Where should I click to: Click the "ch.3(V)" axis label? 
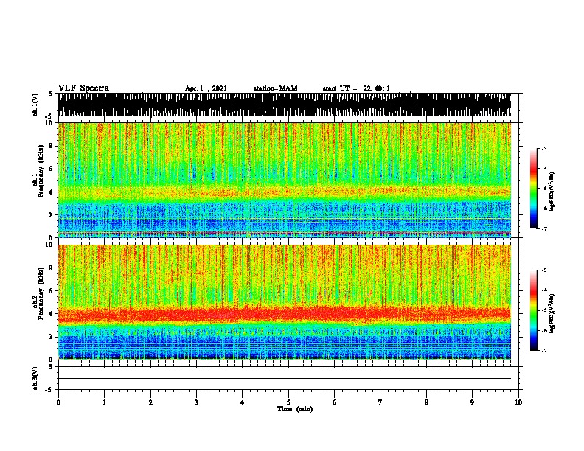(x=35, y=378)
